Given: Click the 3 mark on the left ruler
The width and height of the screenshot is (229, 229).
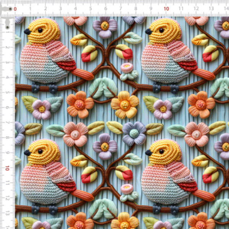Looking at the screenshot, I should coord(7,63).
